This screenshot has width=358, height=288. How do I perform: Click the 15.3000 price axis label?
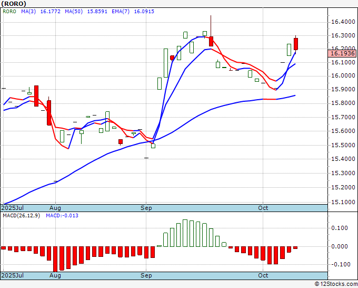click(343, 173)
